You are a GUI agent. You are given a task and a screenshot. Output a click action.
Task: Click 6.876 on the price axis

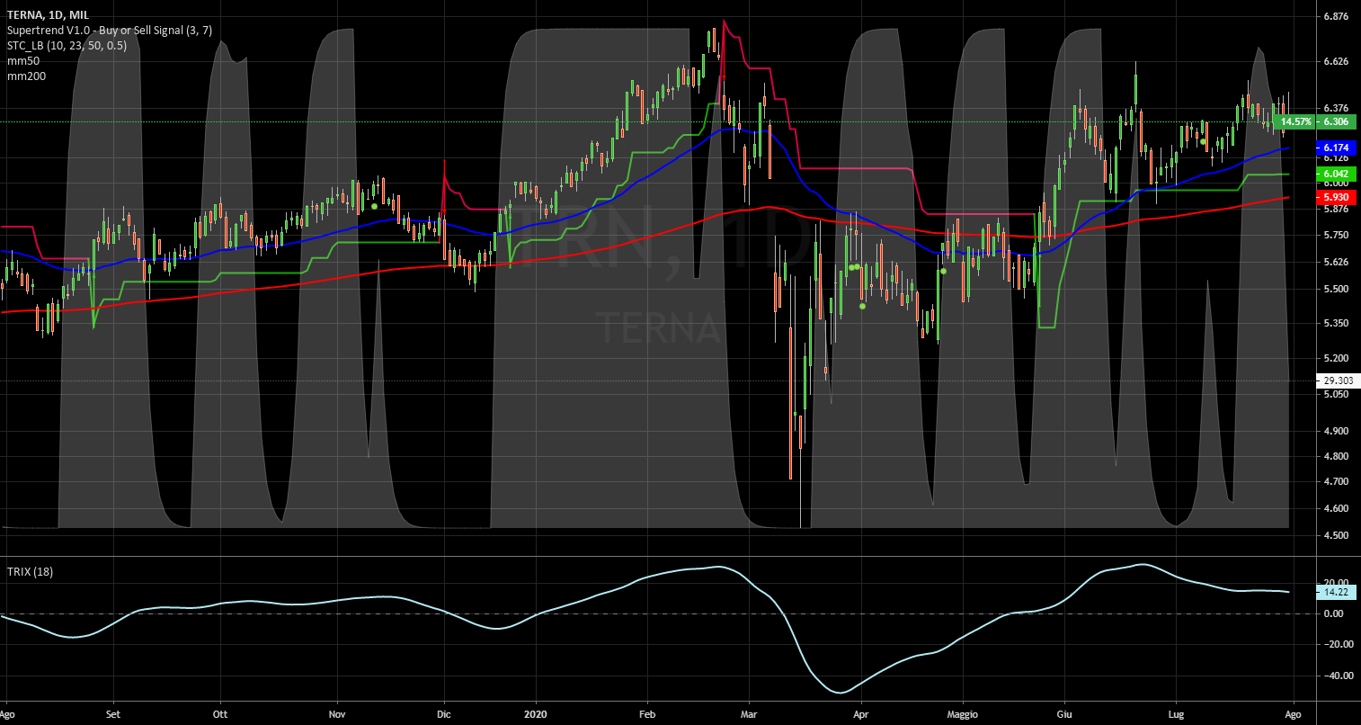tap(1335, 16)
